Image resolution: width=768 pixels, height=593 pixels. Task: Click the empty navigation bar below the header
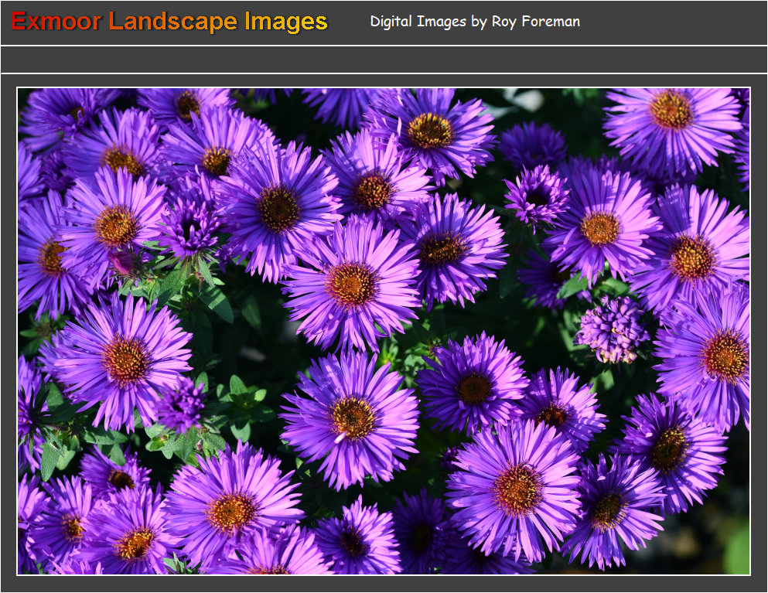pyautogui.click(x=384, y=60)
